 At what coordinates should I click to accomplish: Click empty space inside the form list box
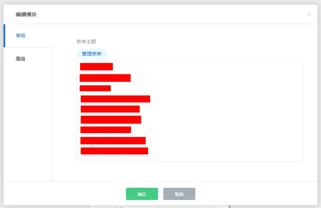(227, 112)
